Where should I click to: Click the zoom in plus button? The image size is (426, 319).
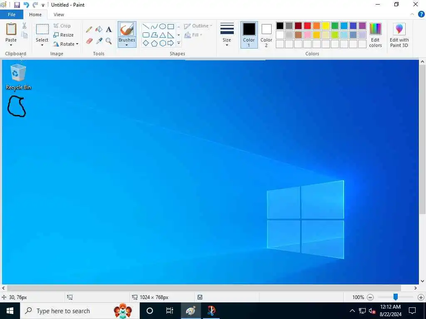coord(421,297)
